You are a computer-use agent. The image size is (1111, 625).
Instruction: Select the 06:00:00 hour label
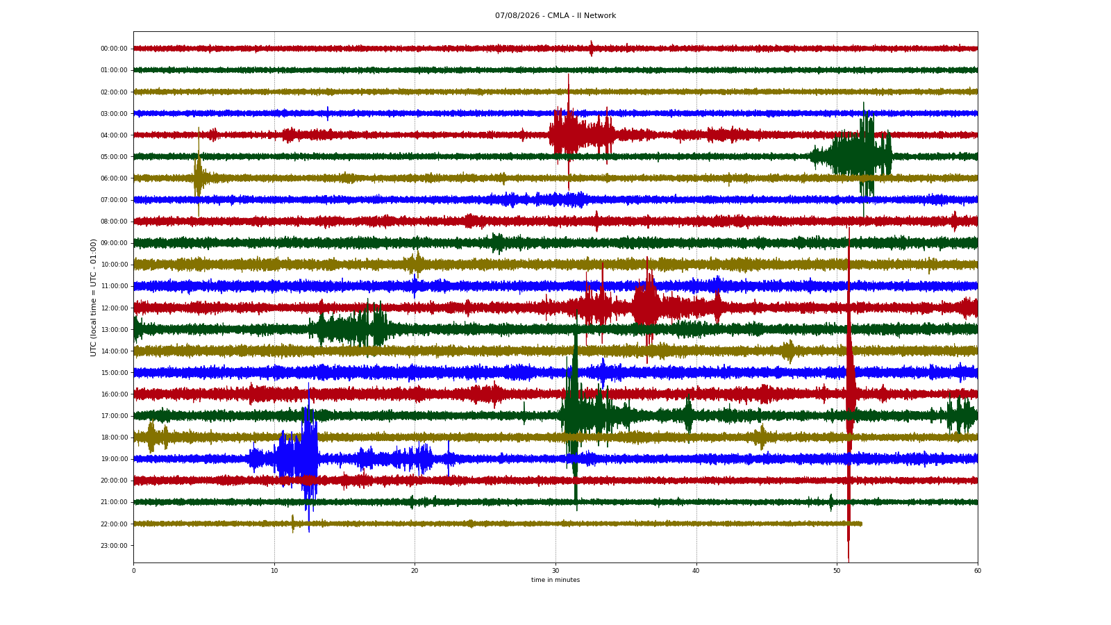(114, 178)
